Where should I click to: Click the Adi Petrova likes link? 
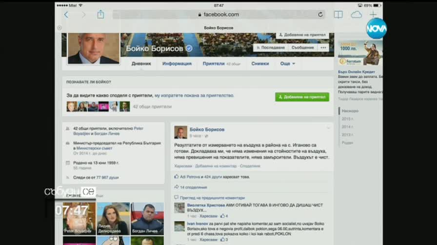[190, 177]
